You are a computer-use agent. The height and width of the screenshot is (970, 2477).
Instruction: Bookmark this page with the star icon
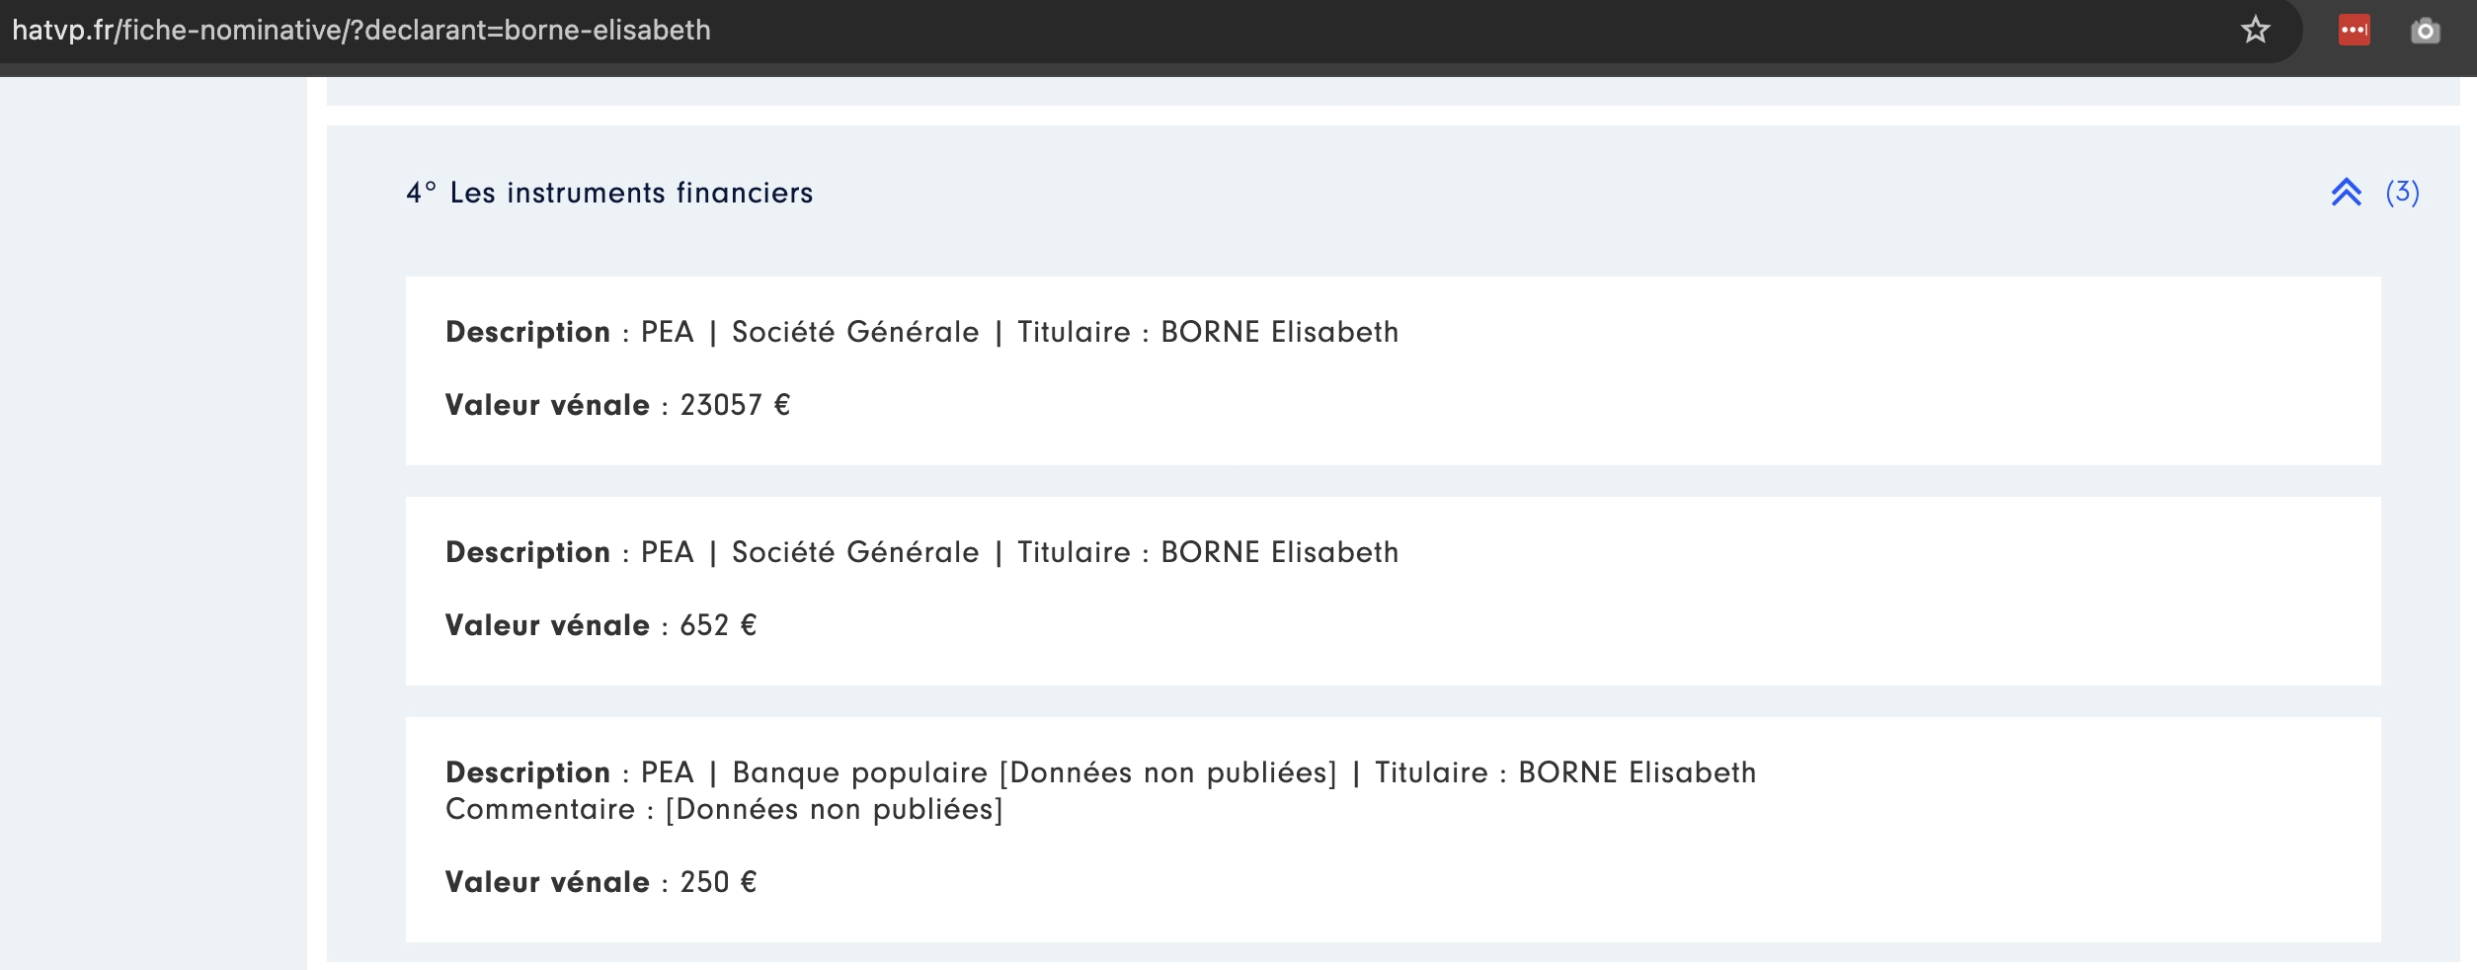tap(2255, 31)
